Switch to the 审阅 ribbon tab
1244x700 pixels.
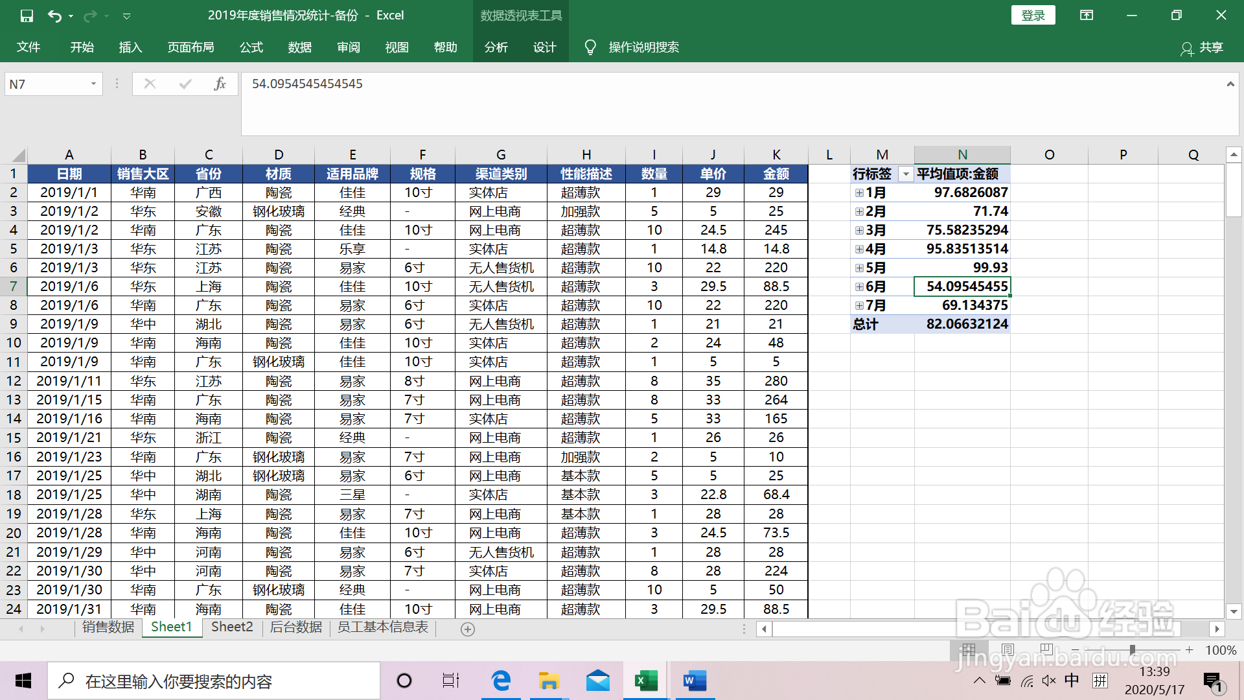[x=349, y=47]
